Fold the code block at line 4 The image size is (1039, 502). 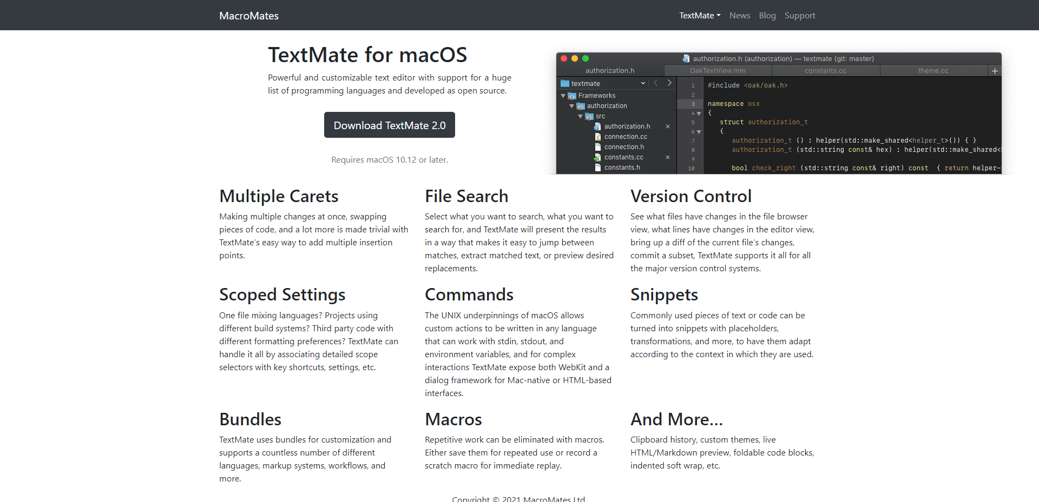click(x=699, y=113)
